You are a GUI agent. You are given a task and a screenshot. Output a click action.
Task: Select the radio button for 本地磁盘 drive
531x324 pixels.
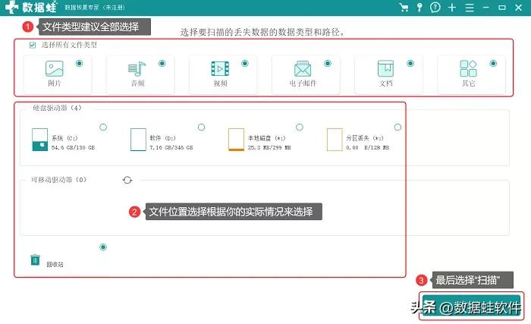pos(299,127)
